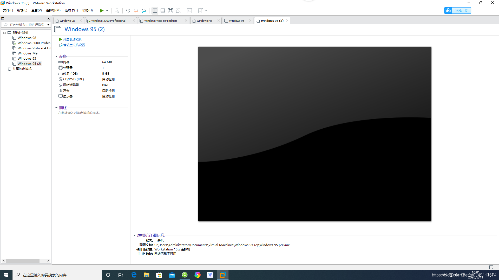Image resolution: width=499 pixels, height=280 pixels.
Task: Click the library horizontal scrollbar
Action: 23,261
